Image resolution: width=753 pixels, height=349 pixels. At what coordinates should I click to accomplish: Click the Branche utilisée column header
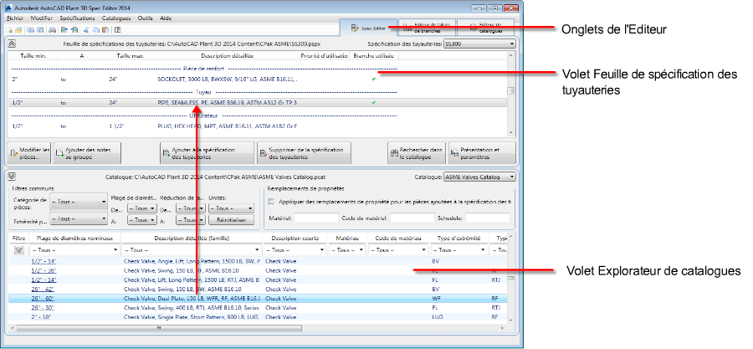pyautogui.click(x=373, y=56)
